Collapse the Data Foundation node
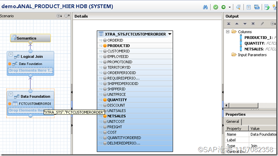 click(11, 94)
